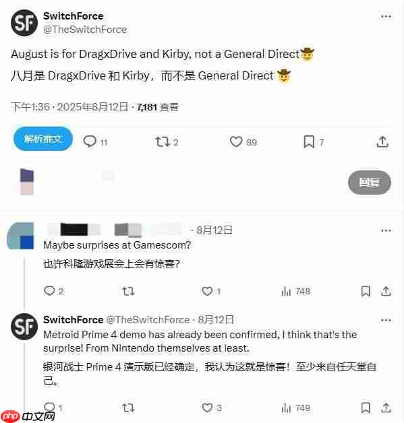Open @TheSwitchForce handle in the Metroid reply
The width and height of the screenshot is (404, 423).
(x=148, y=320)
